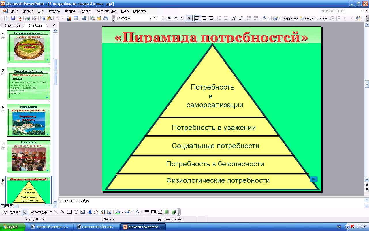Image resolution: width=369 pixels, height=231 pixels.
Task: Expand the line color dropdown arrow
Action: coord(132,212)
